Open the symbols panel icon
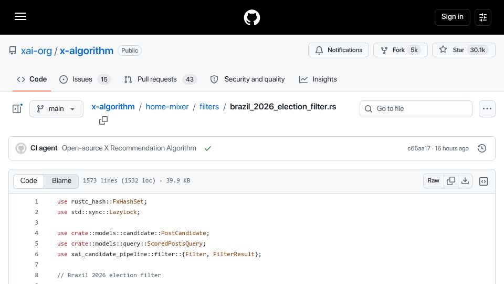This screenshot has height=284, width=504. (484, 181)
